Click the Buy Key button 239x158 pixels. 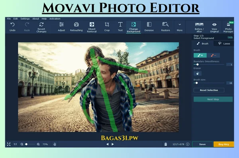click(223, 144)
